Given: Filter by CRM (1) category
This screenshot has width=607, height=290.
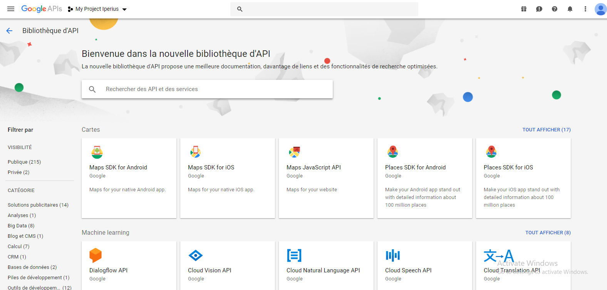Looking at the screenshot, I should 17,257.
